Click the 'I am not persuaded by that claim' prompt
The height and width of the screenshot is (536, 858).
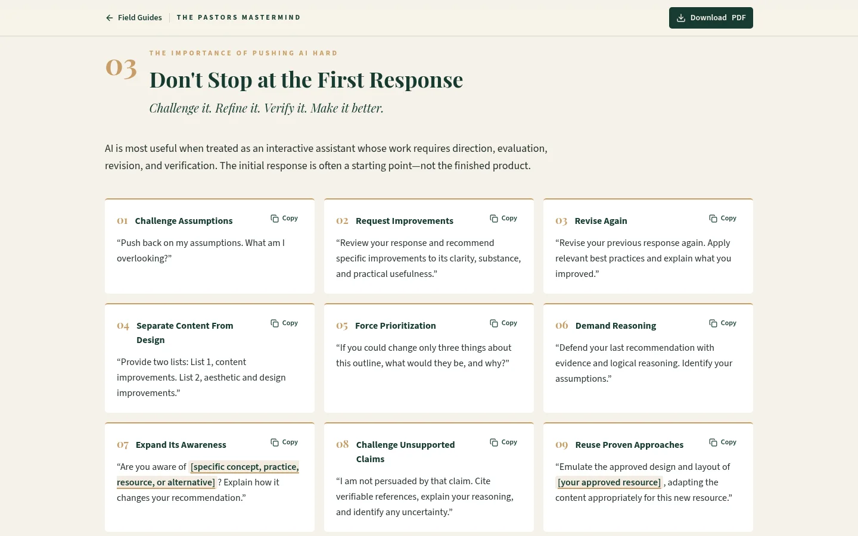424,497
